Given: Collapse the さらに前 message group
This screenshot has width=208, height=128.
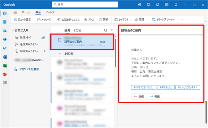Looking at the screenshot, I should point(60,54).
